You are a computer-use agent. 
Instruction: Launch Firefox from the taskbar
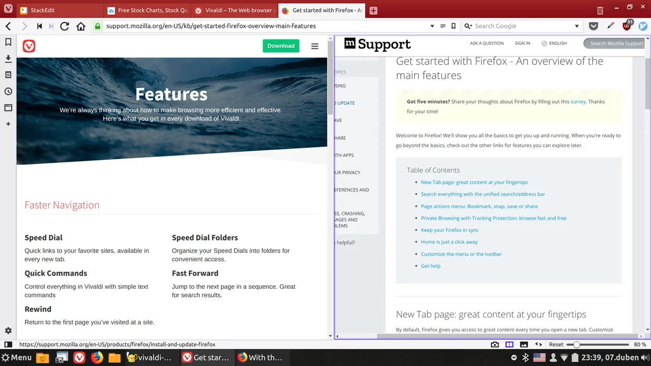[97, 357]
